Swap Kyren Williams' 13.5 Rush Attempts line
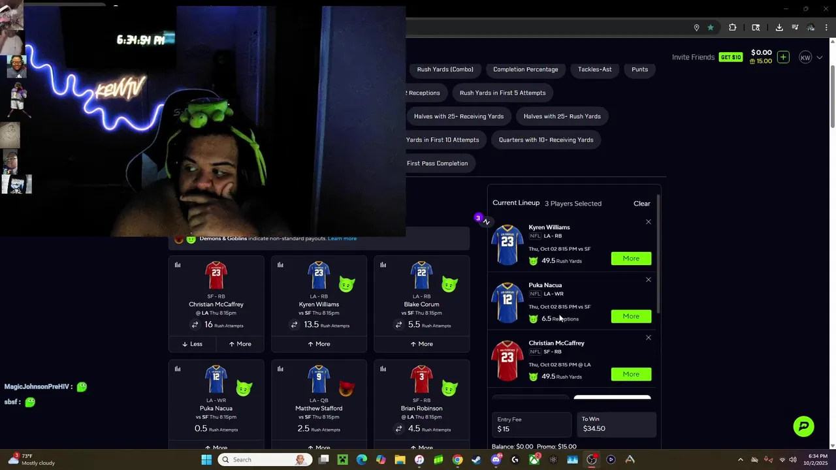The image size is (836, 470). click(x=295, y=324)
